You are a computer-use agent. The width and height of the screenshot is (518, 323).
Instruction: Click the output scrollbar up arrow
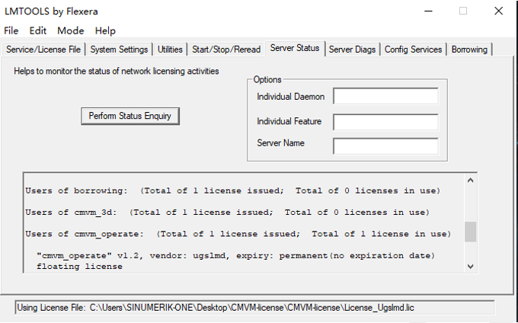(x=471, y=181)
